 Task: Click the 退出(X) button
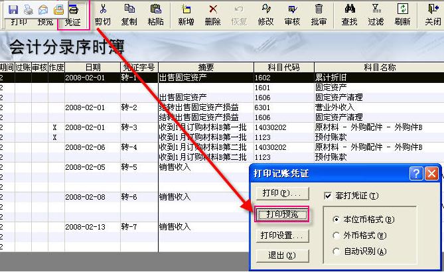[x=282, y=255]
